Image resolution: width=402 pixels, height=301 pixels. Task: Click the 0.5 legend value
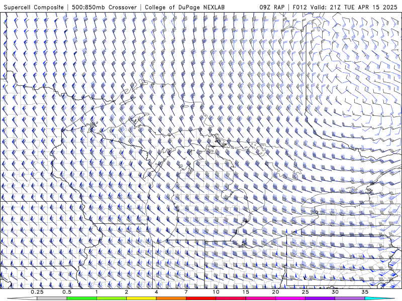click(67, 292)
